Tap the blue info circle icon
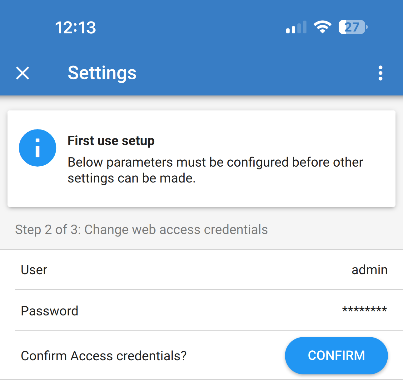 pyautogui.click(x=37, y=148)
